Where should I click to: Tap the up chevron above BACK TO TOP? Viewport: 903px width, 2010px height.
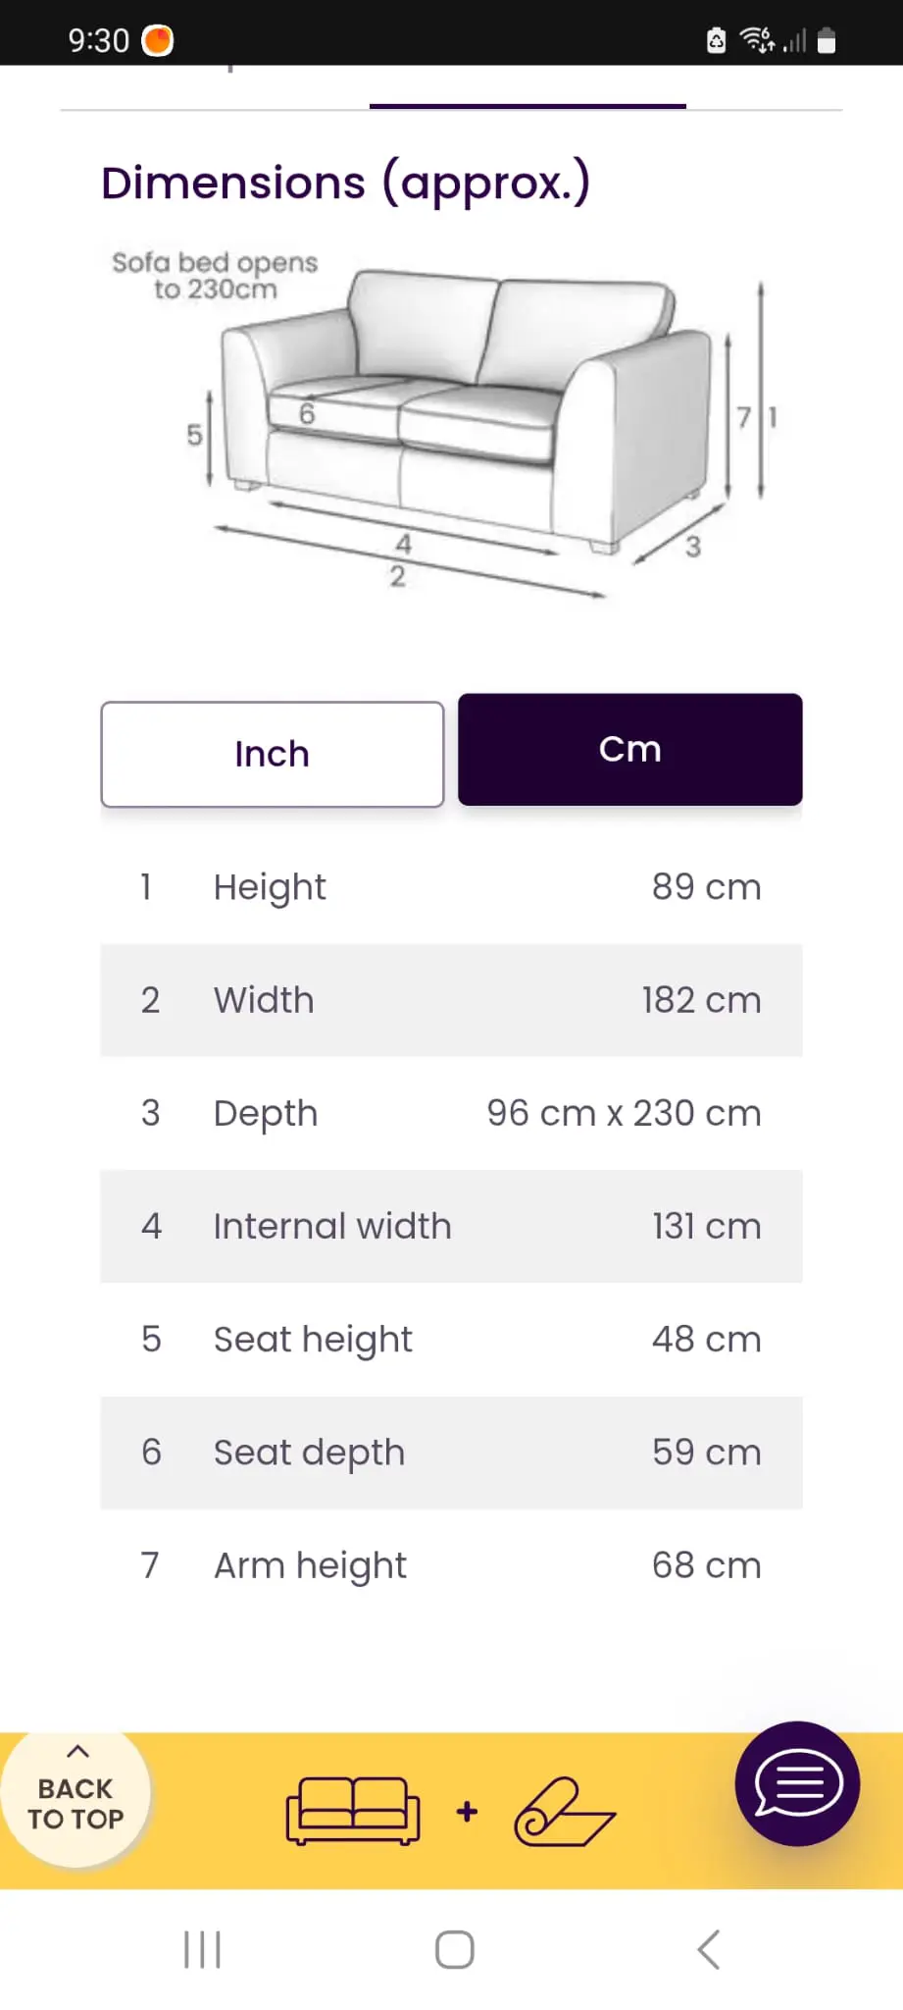(77, 1751)
